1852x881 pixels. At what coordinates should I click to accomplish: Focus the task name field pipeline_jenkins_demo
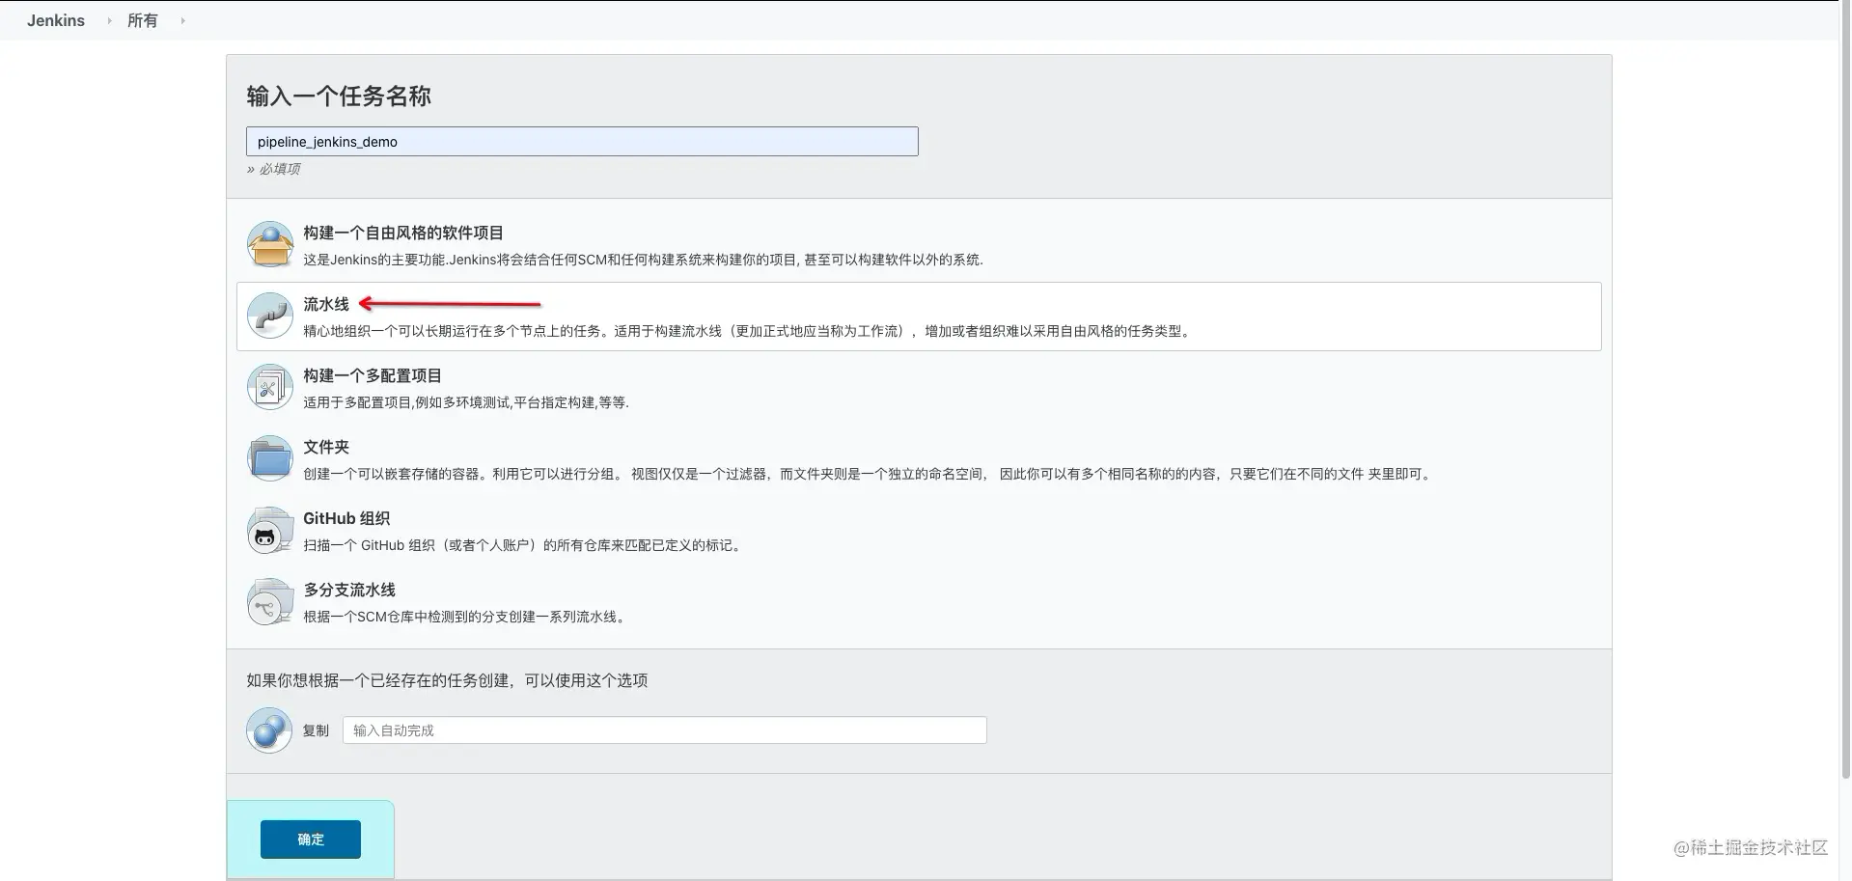click(582, 142)
